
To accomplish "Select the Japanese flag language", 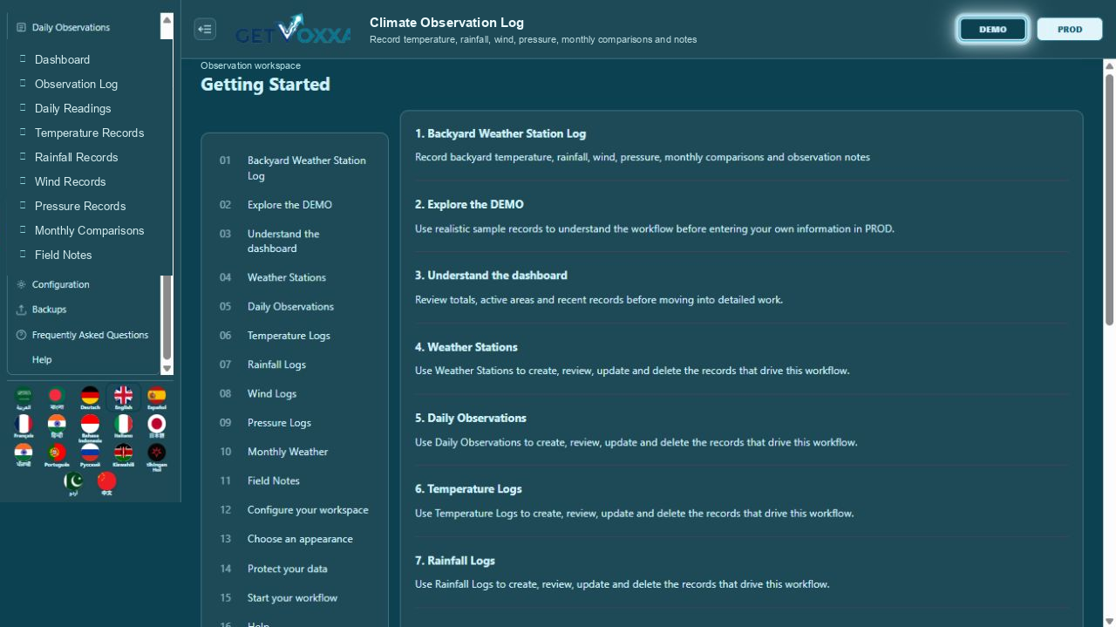I will (156, 426).
